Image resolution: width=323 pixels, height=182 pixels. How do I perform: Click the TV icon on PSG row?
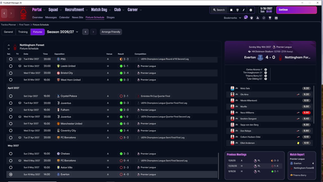coord(20,59)
